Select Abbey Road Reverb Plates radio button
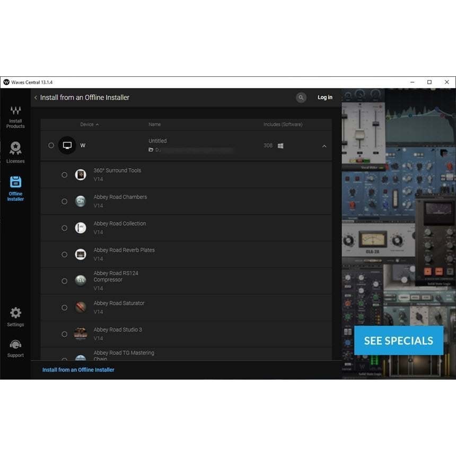This screenshot has width=456, height=456. (65, 255)
